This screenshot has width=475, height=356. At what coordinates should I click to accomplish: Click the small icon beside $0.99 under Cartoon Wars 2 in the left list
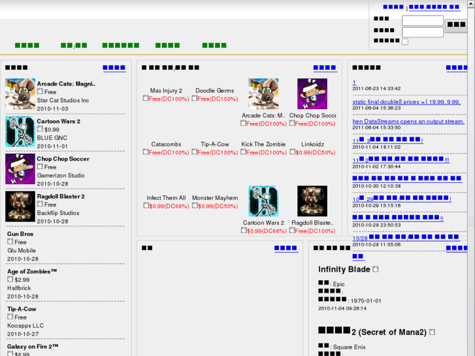point(40,129)
